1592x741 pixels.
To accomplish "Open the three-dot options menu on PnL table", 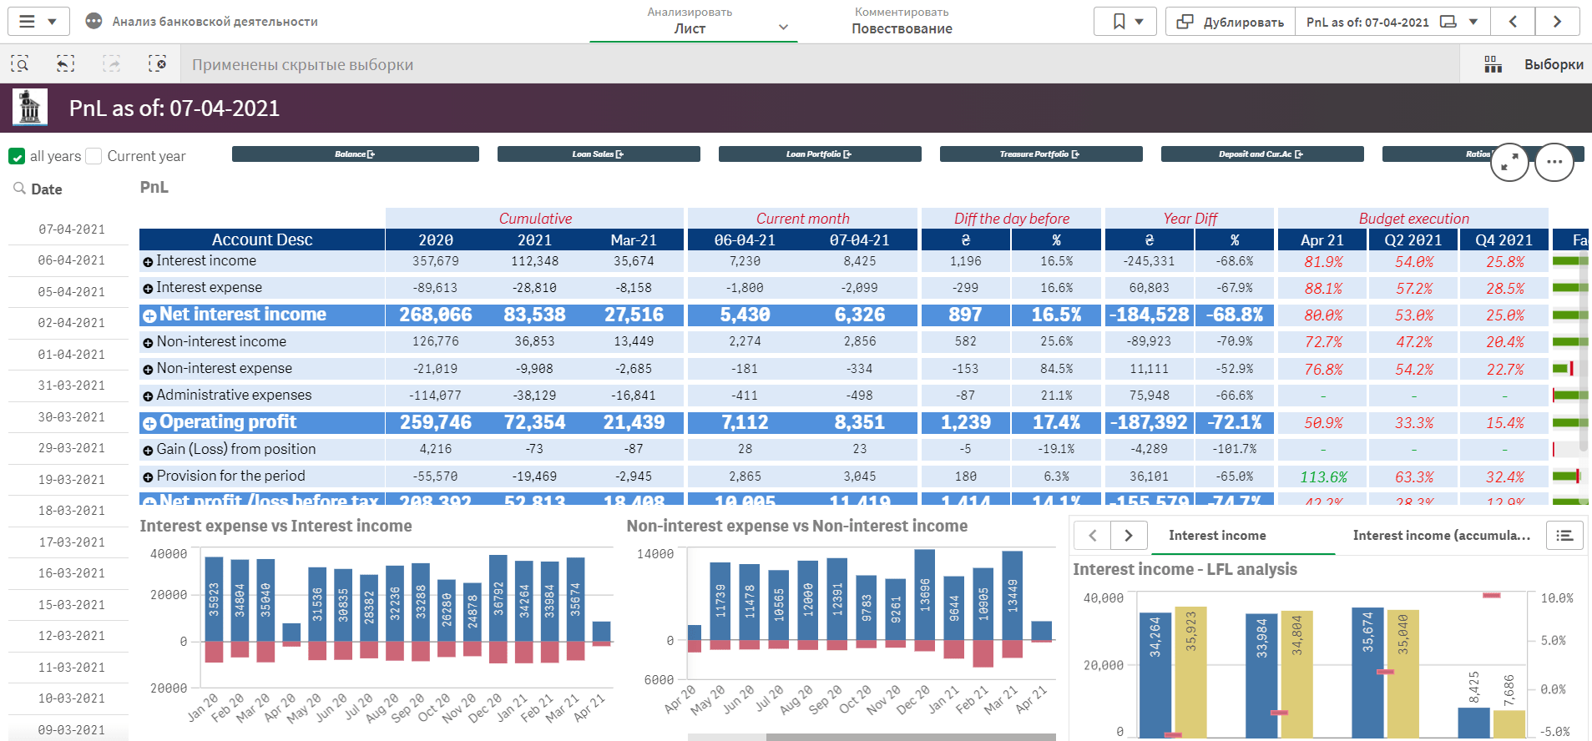I will tap(1554, 162).
